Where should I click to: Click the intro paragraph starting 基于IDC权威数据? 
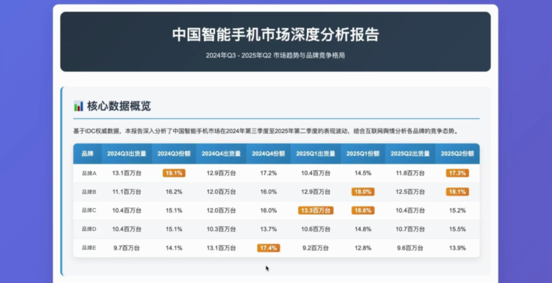click(x=266, y=132)
